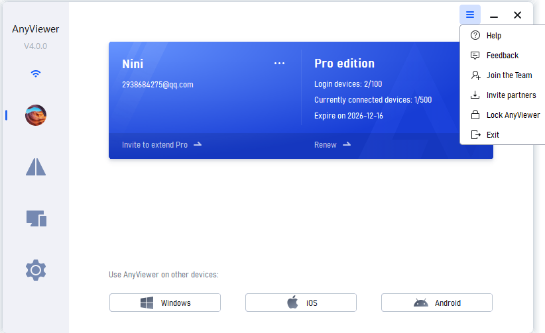Screen dimensions: 545x333
Task: Click the three-dots options next to Nini
Action: 279,63
